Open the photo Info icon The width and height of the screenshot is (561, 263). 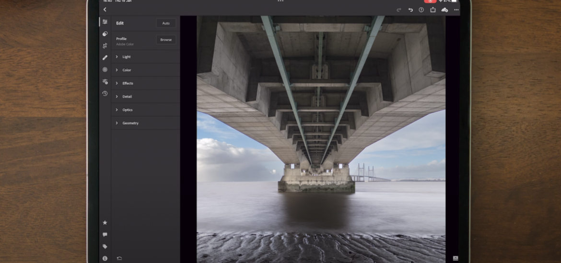[x=105, y=258]
